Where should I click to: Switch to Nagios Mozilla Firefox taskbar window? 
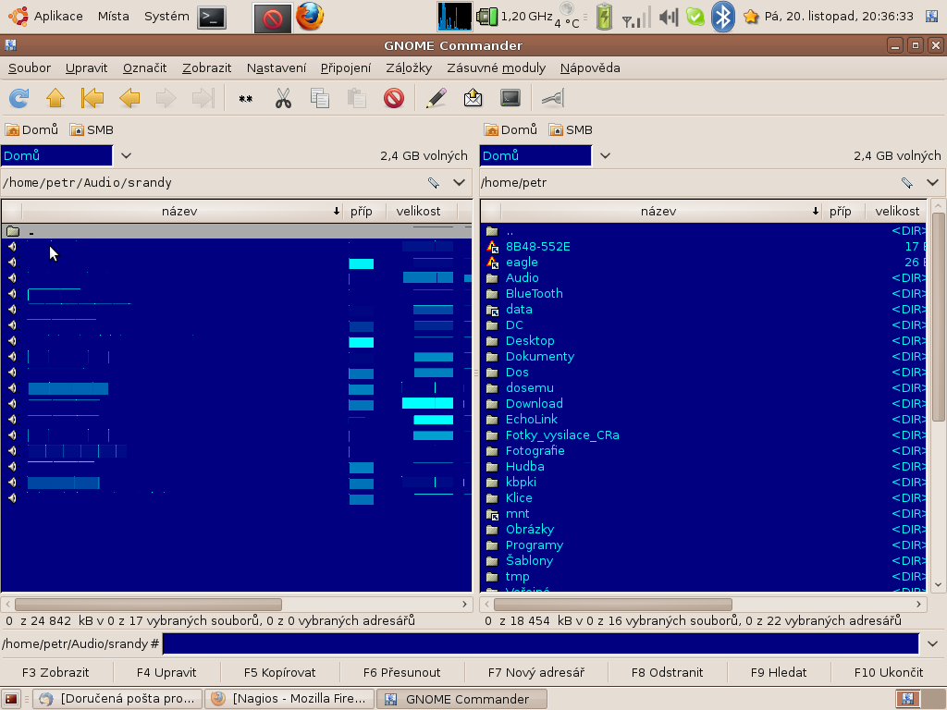tap(289, 699)
